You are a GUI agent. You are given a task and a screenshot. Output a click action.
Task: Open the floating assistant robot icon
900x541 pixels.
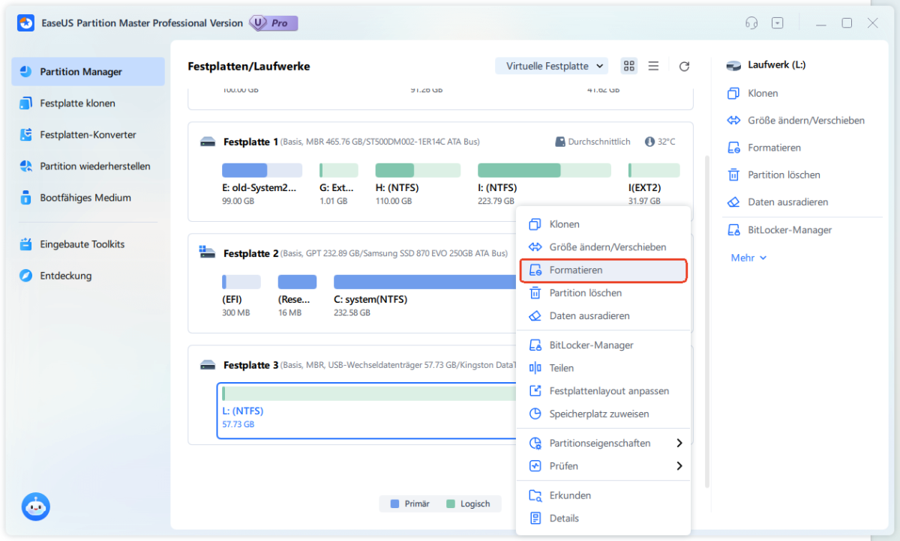[34, 507]
